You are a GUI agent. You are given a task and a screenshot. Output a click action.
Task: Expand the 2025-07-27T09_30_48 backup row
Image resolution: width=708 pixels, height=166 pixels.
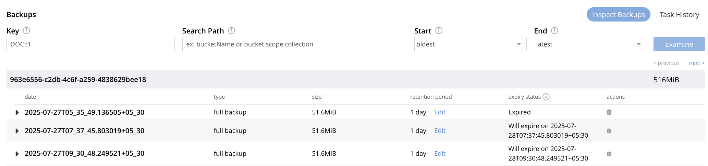(17, 154)
